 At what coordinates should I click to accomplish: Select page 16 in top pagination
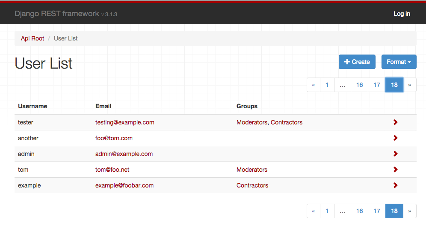click(359, 85)
